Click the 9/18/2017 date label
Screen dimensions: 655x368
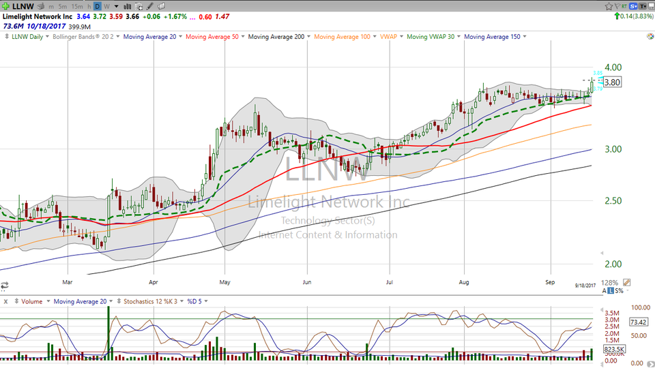[585, 286]
